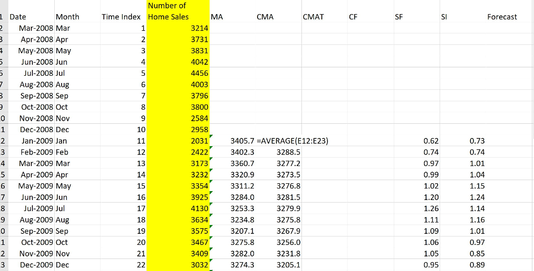Click the Sep month cell in Sep-2009 row
Image resolution: width=534 pixels, height=271 pixels.
(77, 231)
